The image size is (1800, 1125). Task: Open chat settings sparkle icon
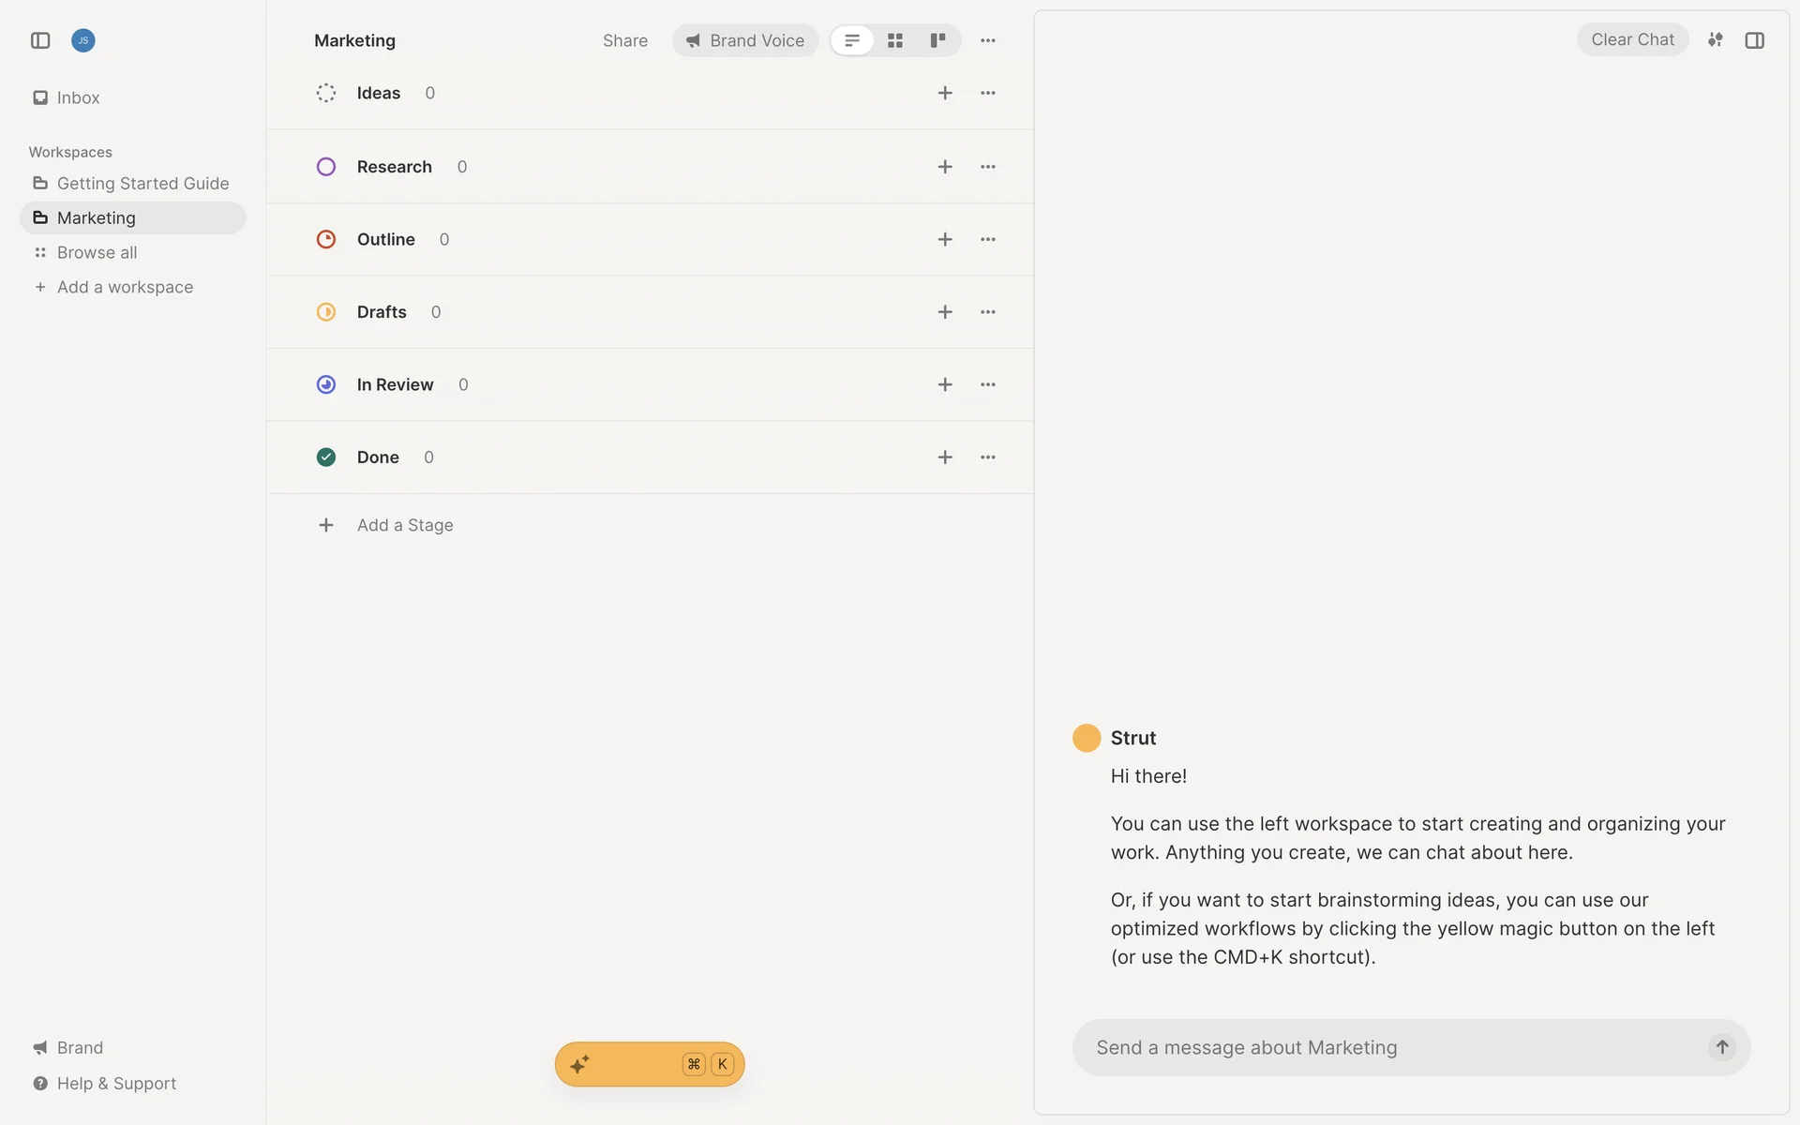tap(1715, 40)
